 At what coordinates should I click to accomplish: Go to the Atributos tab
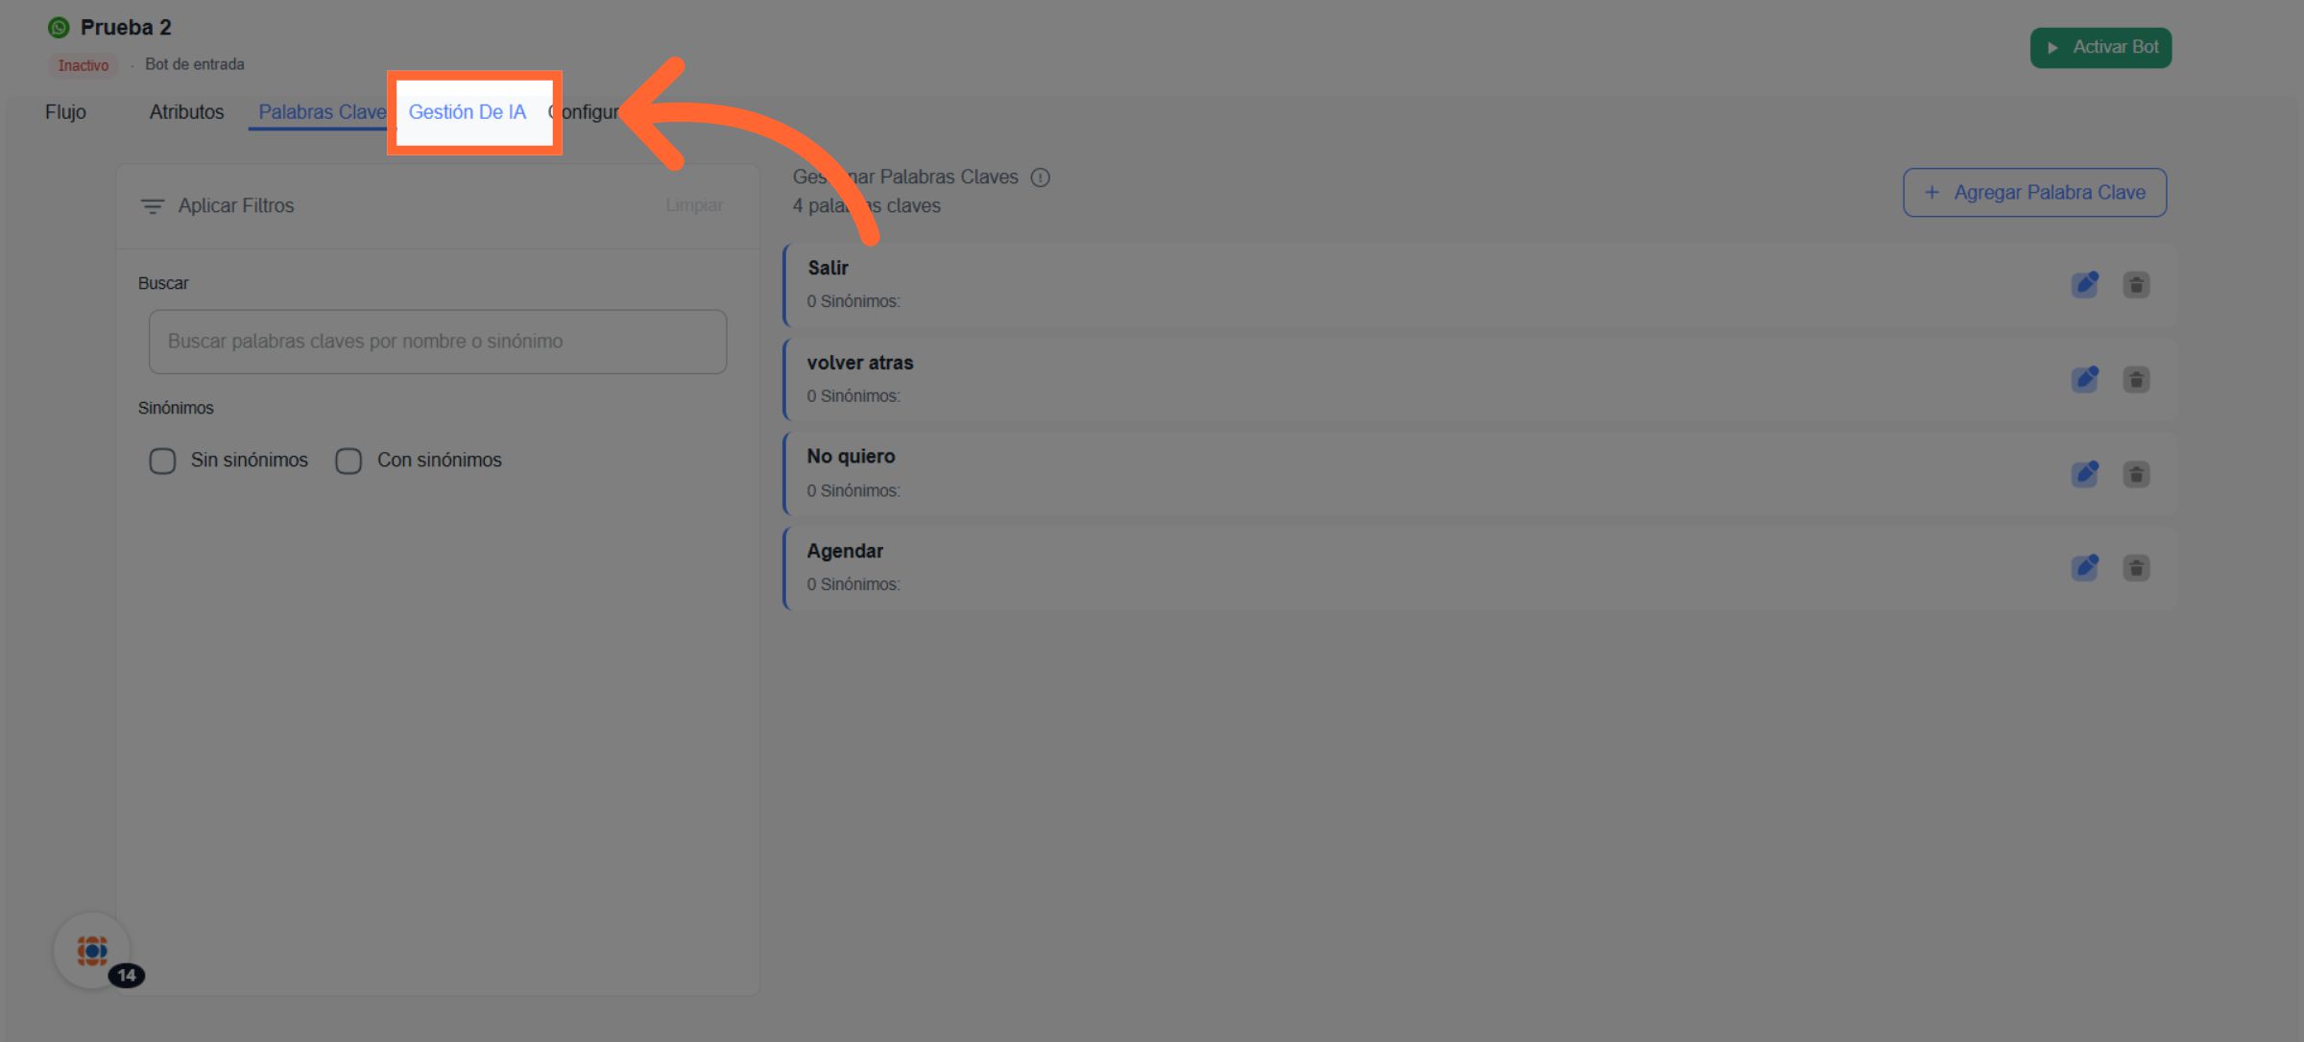[186, 112]
